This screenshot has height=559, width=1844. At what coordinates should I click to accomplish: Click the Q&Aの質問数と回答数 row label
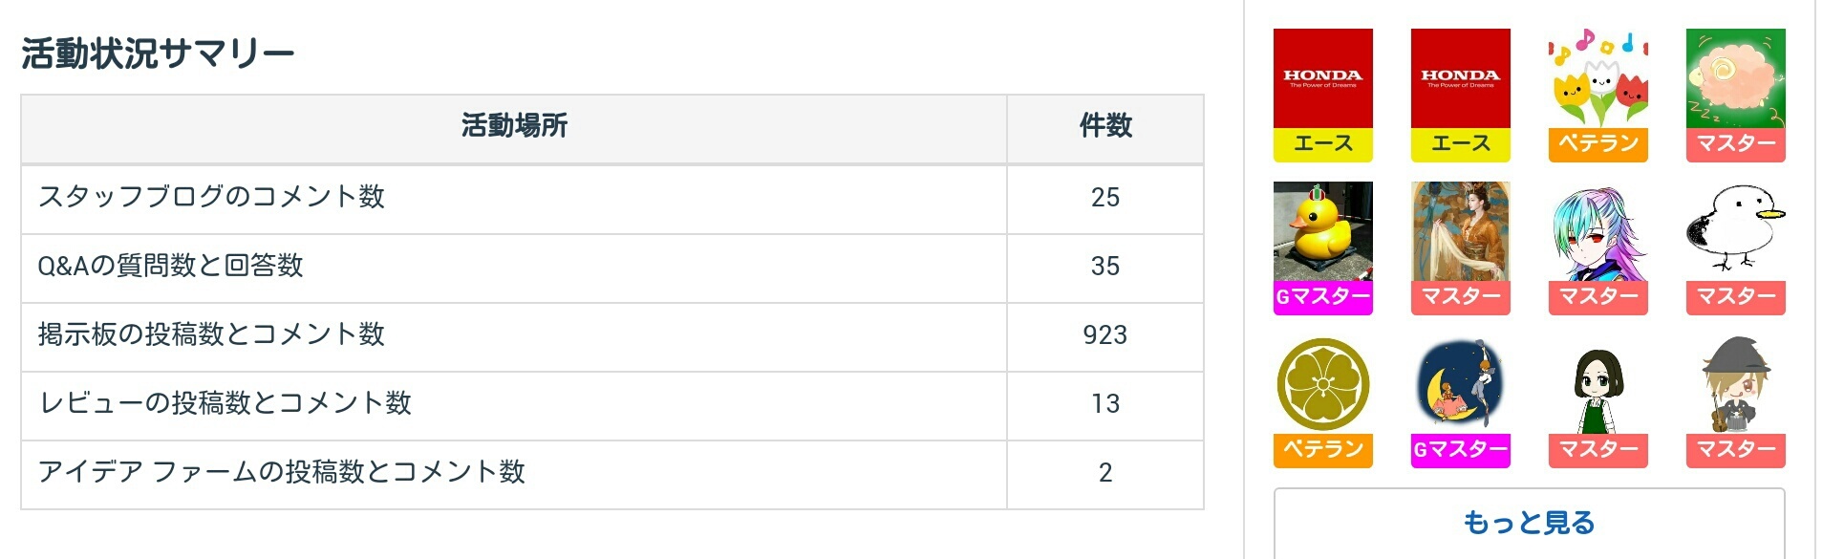[170, 266]
